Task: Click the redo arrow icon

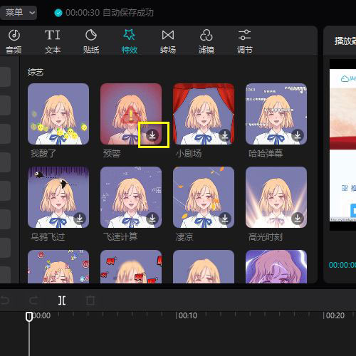Action: click(33, 300)
